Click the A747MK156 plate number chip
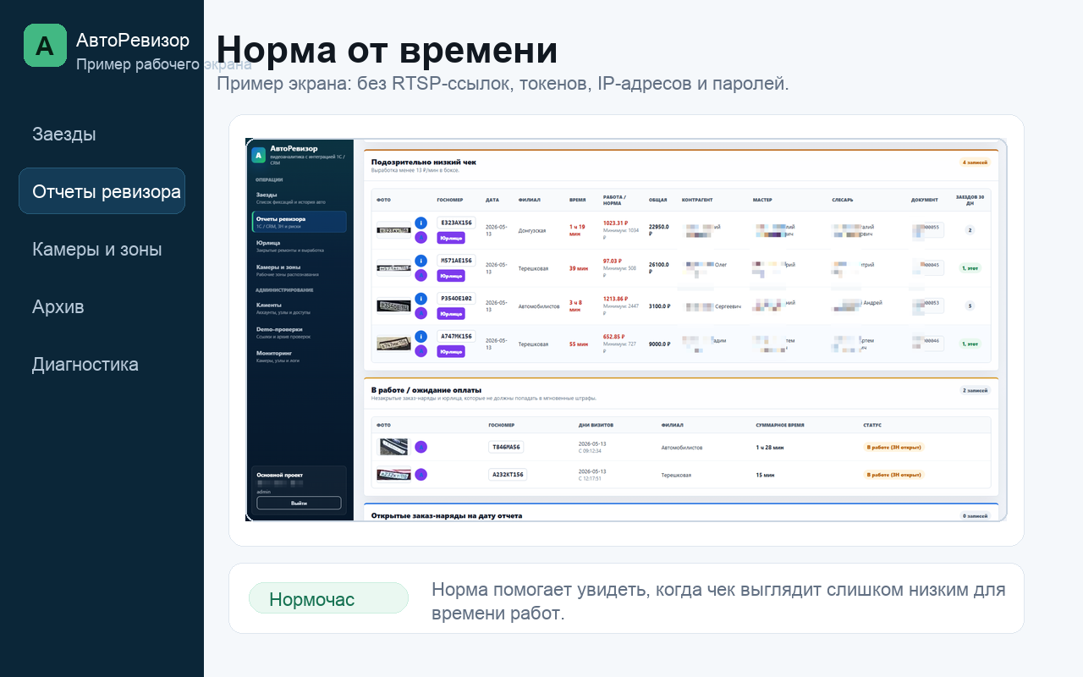Viewport: 1083px width, 677px height. pyautogui.click(x=456, y=337)
